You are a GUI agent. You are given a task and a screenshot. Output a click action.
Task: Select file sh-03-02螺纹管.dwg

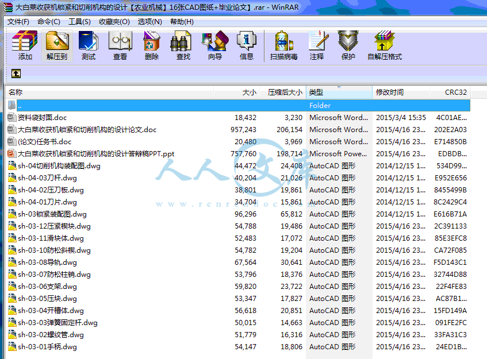click(51, 335)
